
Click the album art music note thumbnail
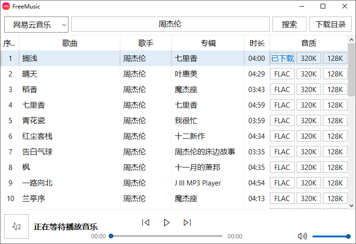[x=17, y=227]
